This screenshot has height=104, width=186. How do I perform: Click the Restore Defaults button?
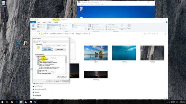tap(62, 77)
